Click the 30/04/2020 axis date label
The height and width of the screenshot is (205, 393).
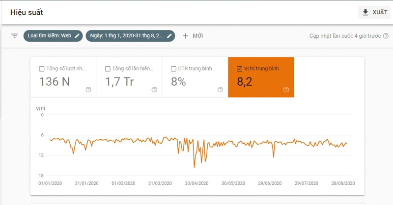pos(197,183)
